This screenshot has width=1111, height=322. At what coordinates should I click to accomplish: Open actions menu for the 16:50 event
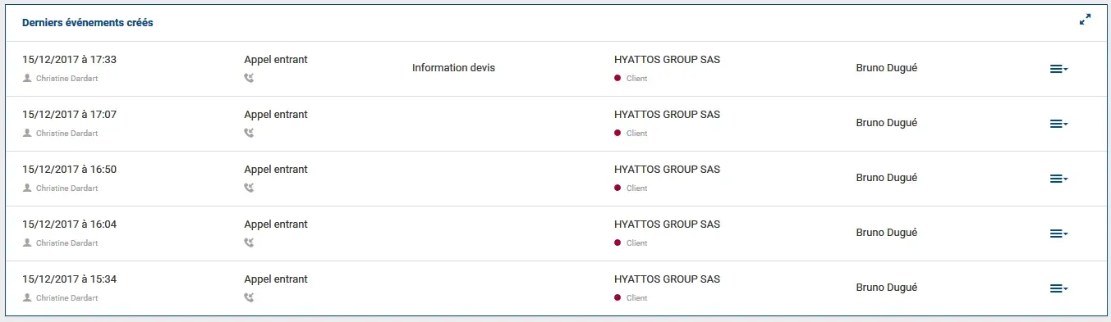pyautogui.click(x=1058, y=179)
